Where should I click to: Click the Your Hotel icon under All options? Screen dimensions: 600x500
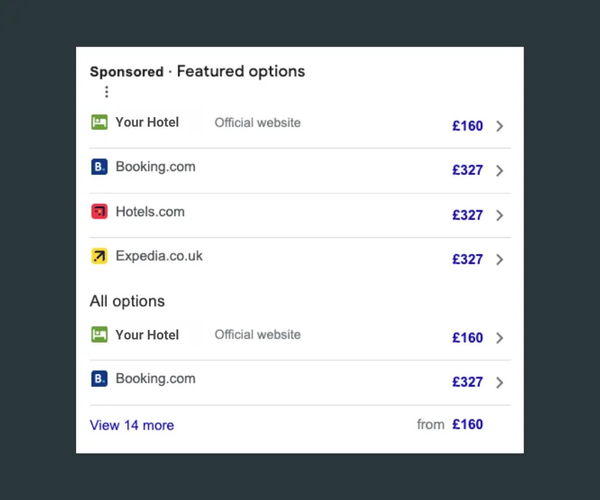99,334
